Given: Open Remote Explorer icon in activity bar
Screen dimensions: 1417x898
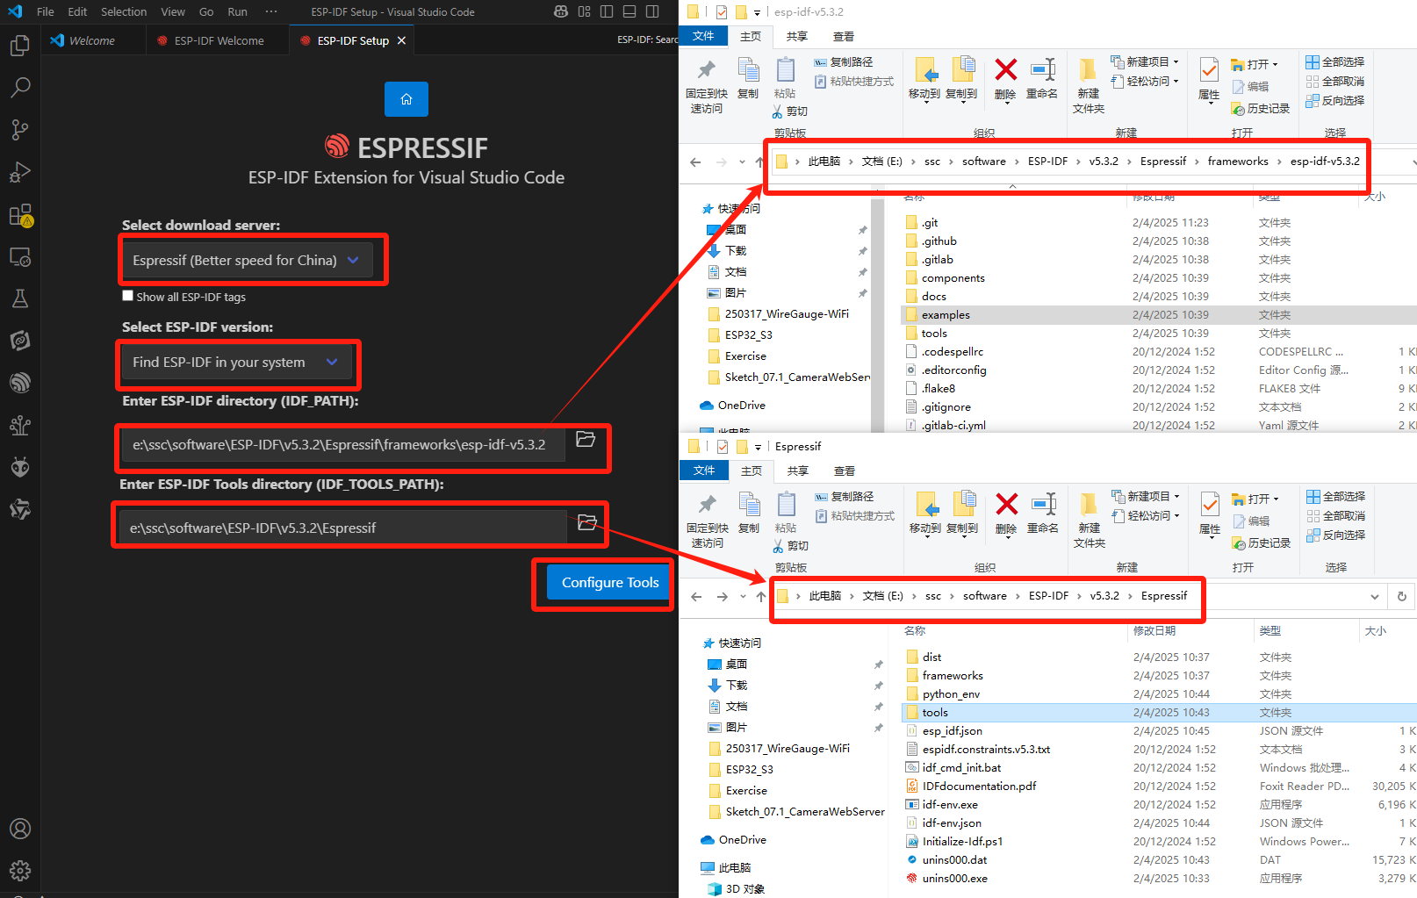Looking at the screenshot, I should coord(20,257).
